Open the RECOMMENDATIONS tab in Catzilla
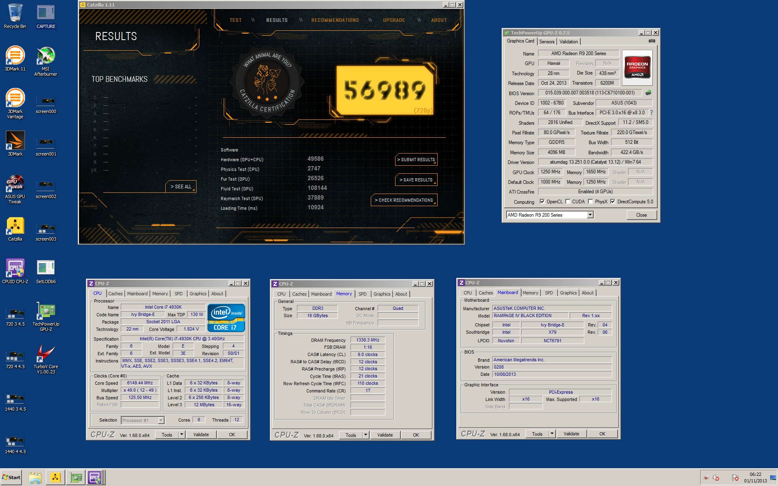 pyautogui.click(x=335, y=20)
